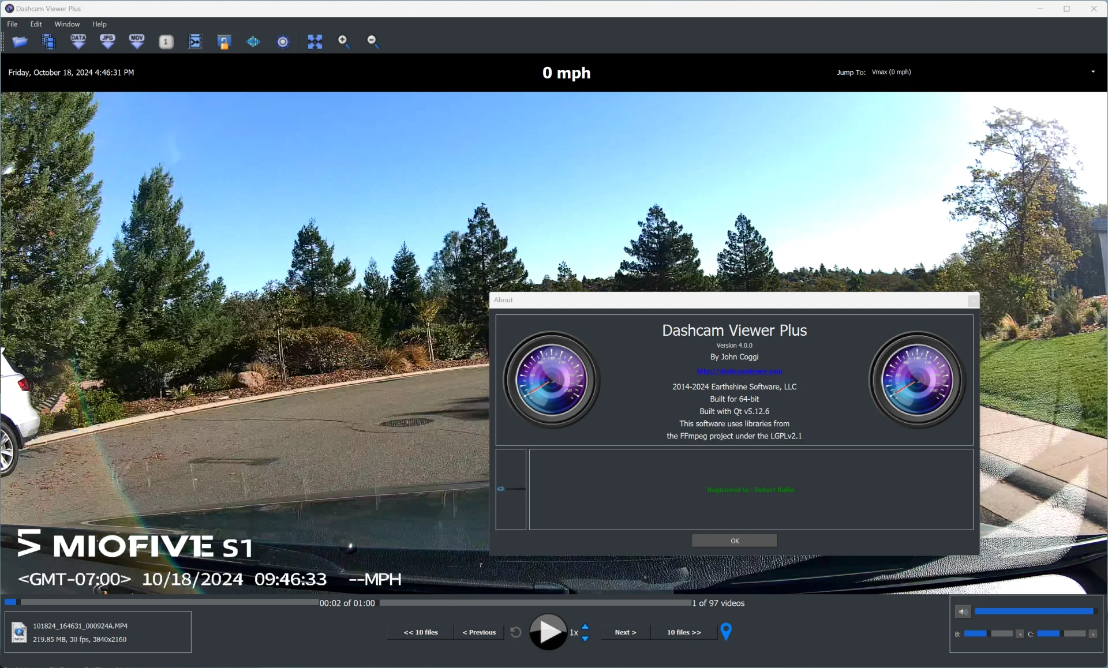Start playback with the Play button
The height and width of the screenshot is (668, 1108).
(548, 632)
